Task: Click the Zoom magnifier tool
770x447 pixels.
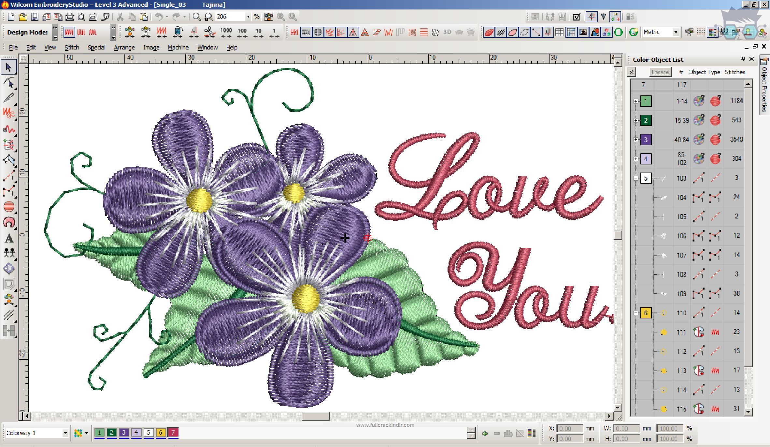Action: (x=196, y=17)
